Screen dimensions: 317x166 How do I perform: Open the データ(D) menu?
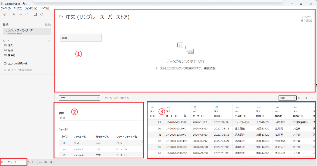click(18, 8)
